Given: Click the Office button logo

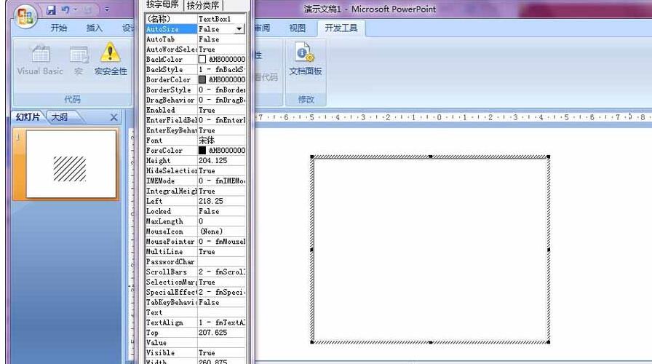Looking at the screenshot, I should coord(25,16).
